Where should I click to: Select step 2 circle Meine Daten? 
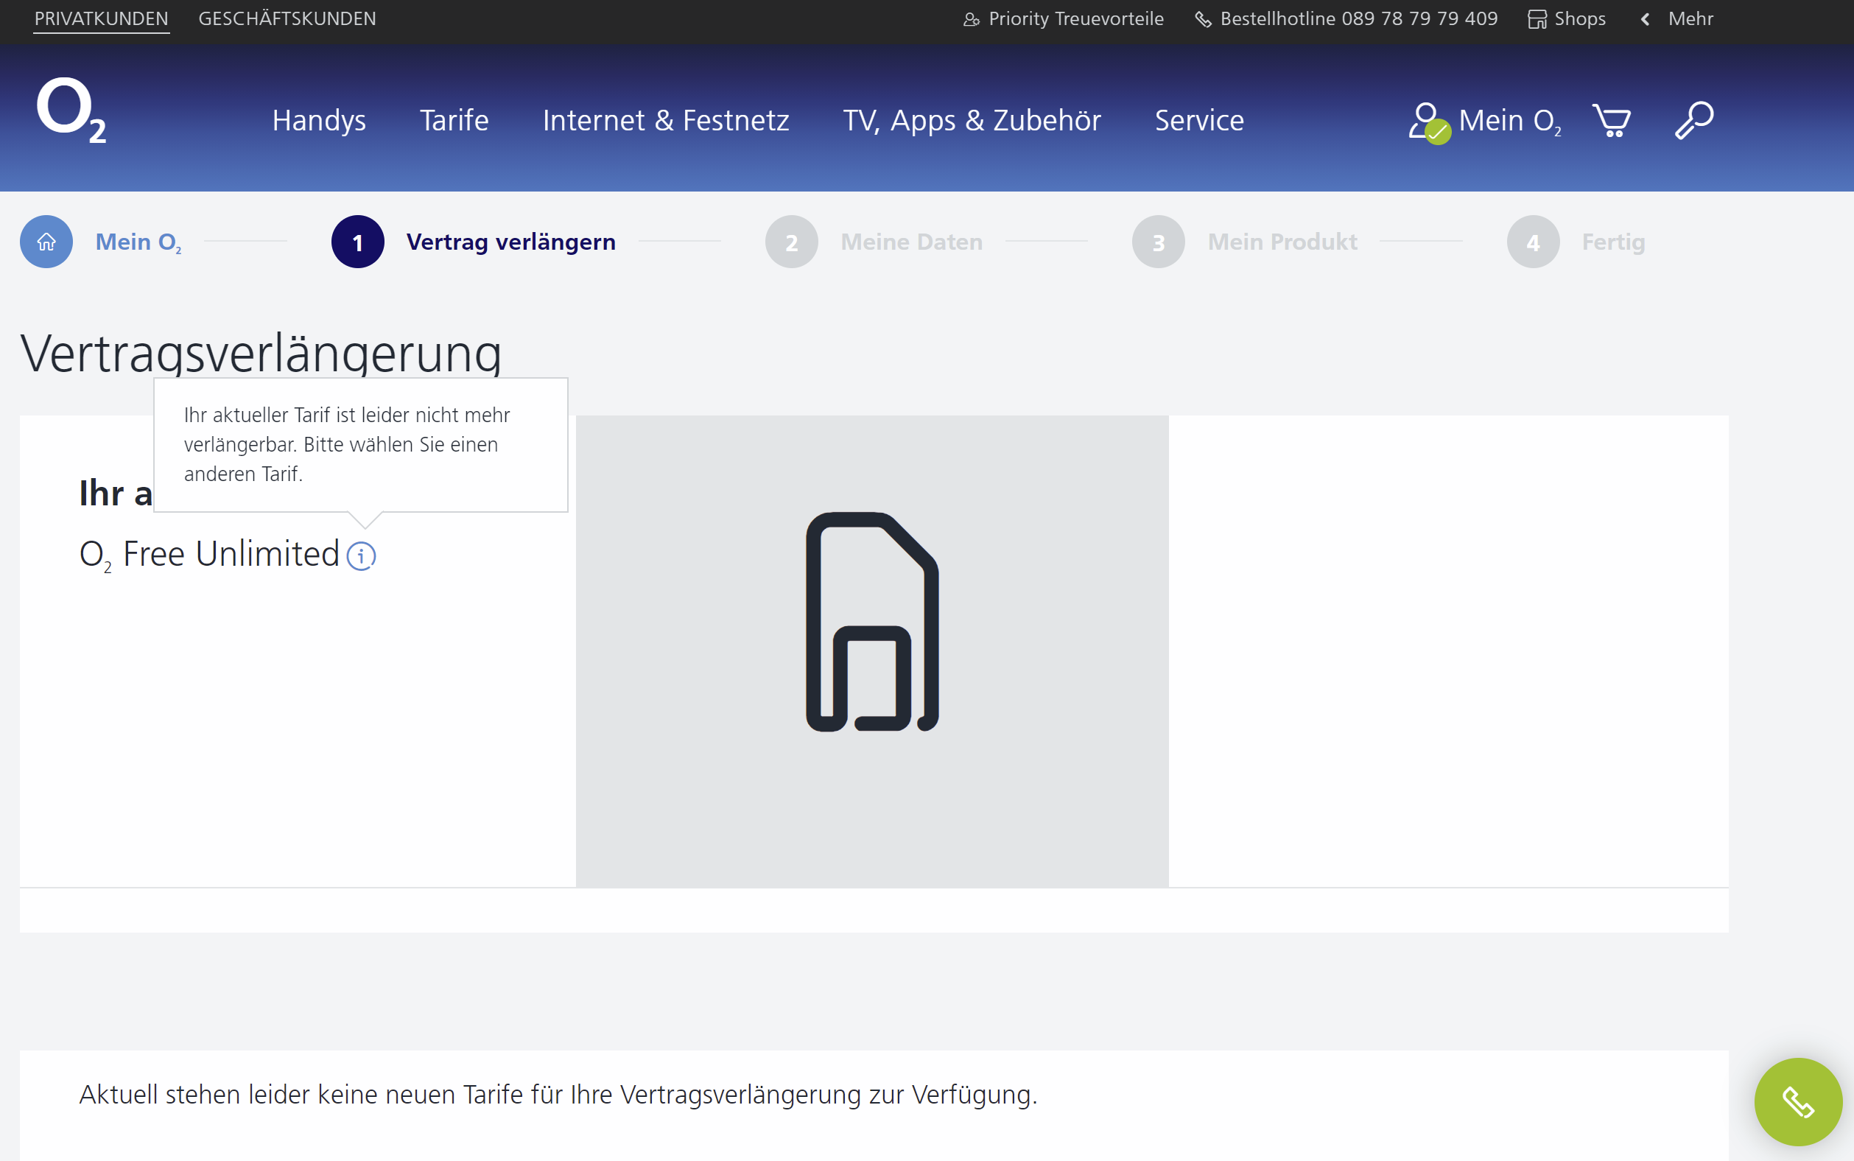(x=792, y=242)
